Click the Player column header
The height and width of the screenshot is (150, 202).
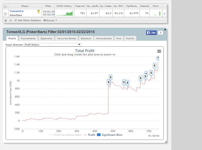tap(25, 6)
